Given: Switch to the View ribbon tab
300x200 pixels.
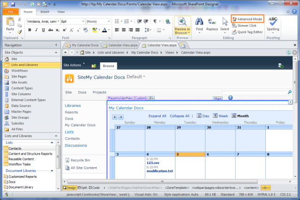Looking at the screenshot, I should (x=61, y=12).
